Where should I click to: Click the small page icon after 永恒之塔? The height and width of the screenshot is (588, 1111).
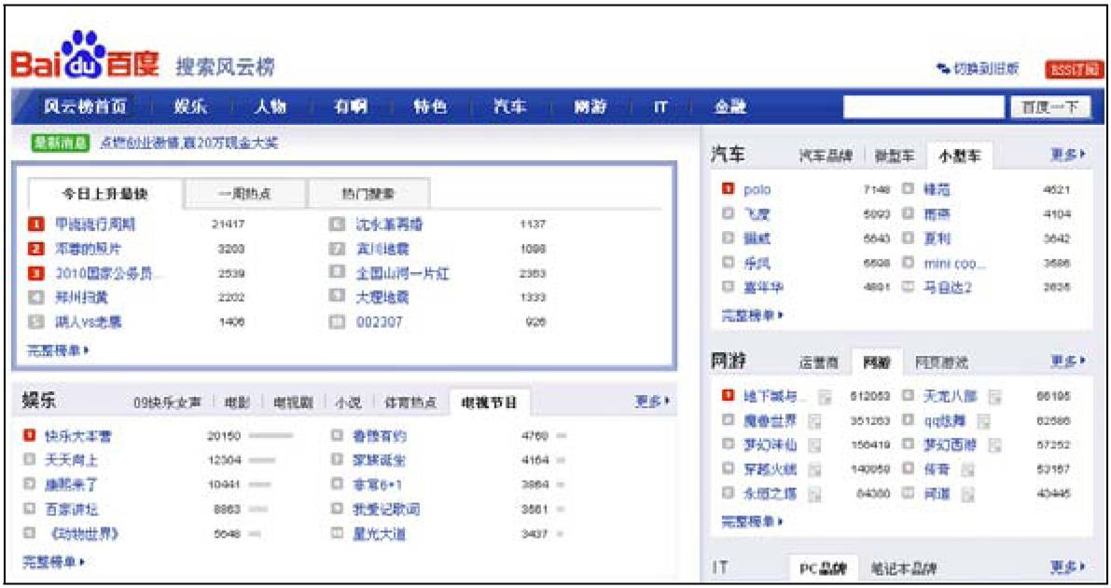tap(815, 495)
